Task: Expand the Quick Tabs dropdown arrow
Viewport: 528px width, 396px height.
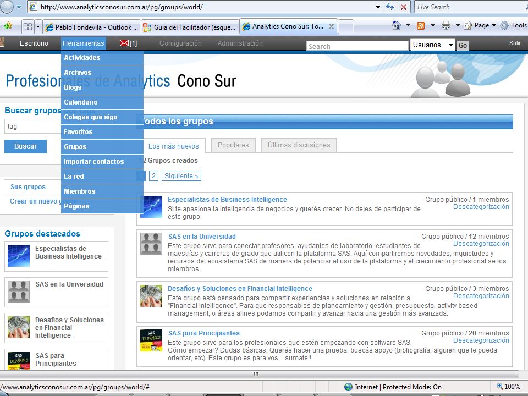Action: point(38,26)
